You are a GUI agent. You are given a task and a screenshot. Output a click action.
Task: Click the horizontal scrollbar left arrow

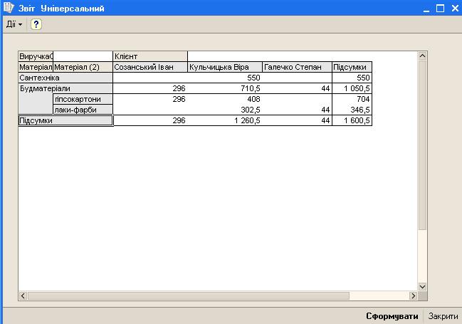(23, 296)
